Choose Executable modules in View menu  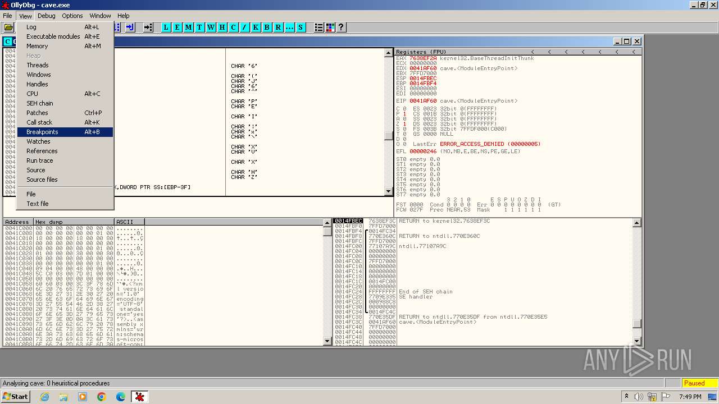point(65,36)
